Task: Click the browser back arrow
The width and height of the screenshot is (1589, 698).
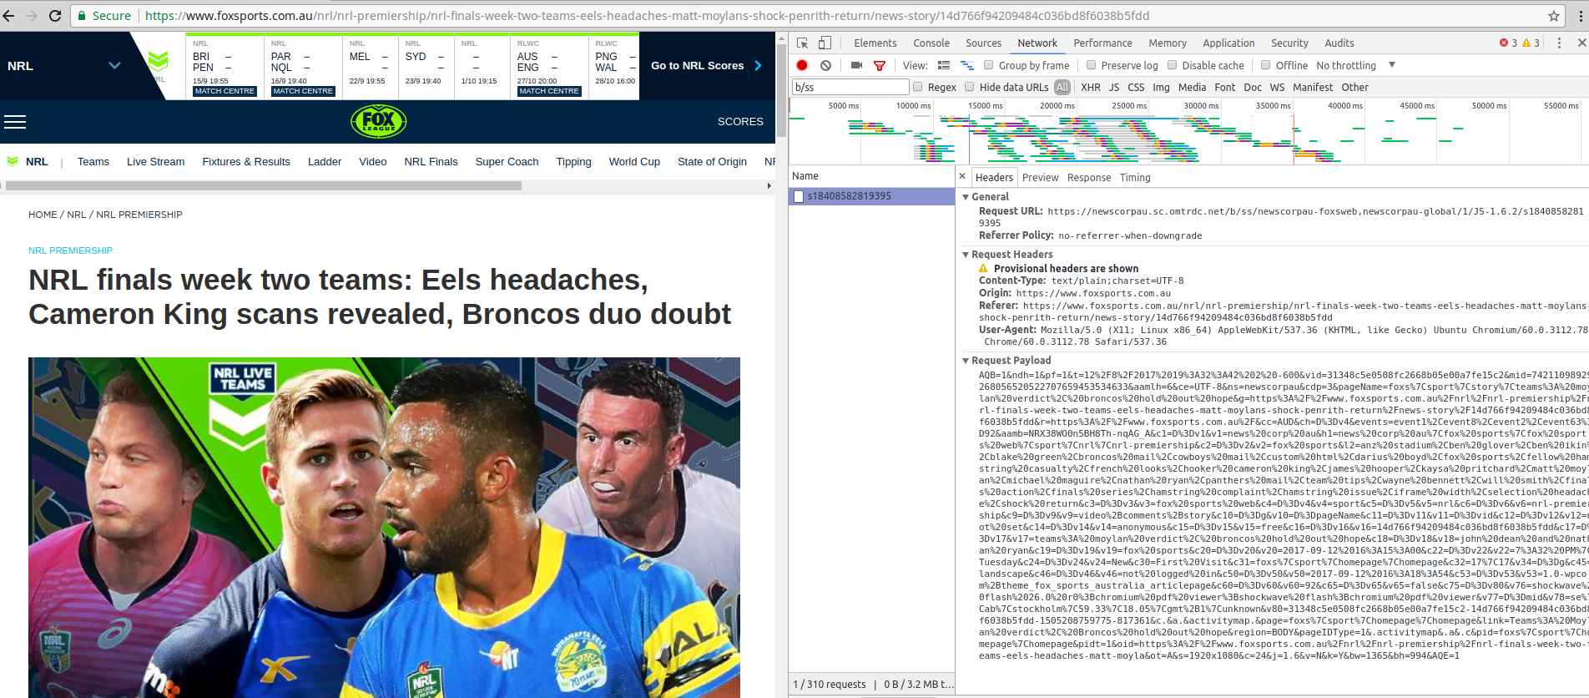Action: (9, 16)
